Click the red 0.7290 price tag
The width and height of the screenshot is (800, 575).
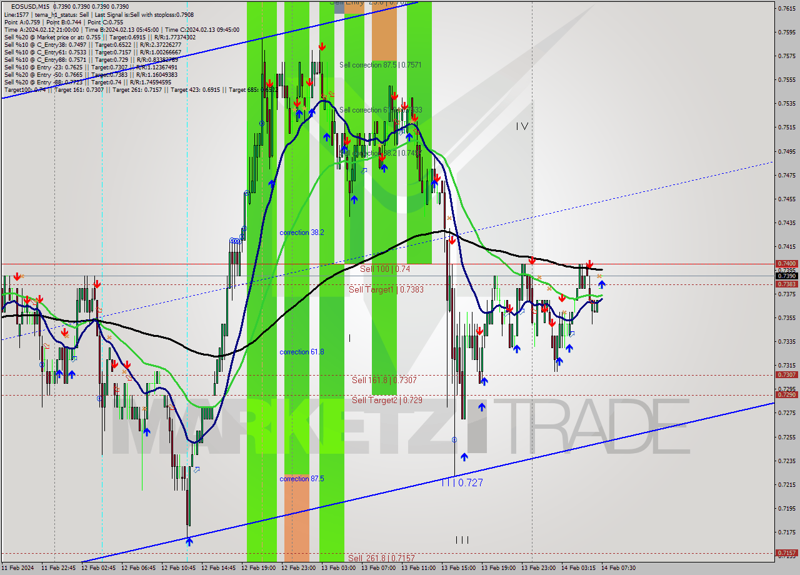786,394
